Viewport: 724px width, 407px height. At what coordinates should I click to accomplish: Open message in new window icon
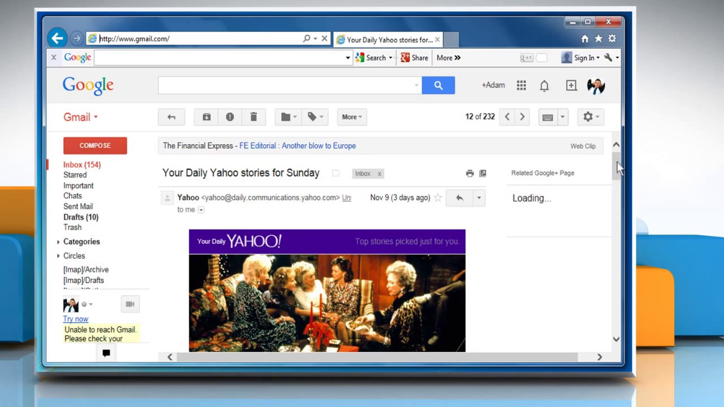click(x=482, y=174)
